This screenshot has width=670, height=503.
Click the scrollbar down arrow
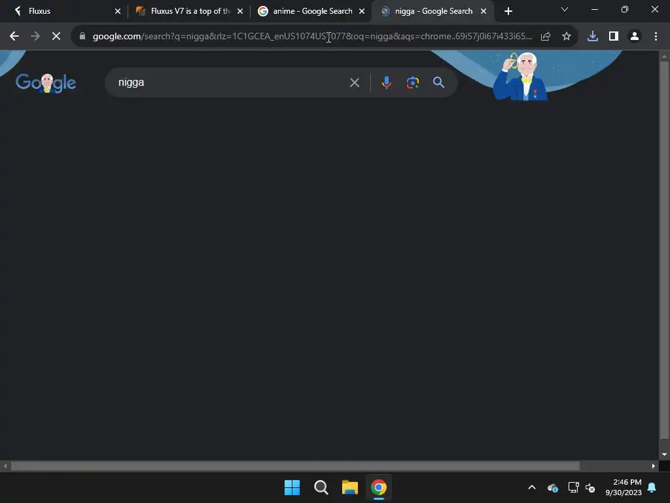pyautogui.click(x=664, y=455)
